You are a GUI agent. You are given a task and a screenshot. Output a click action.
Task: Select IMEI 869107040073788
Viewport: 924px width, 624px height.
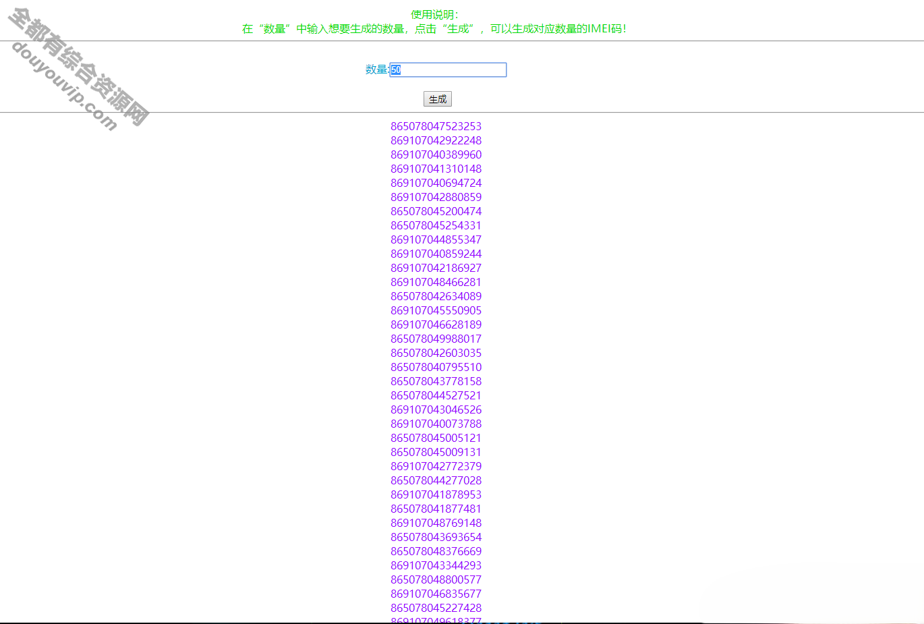coord(436,424)
